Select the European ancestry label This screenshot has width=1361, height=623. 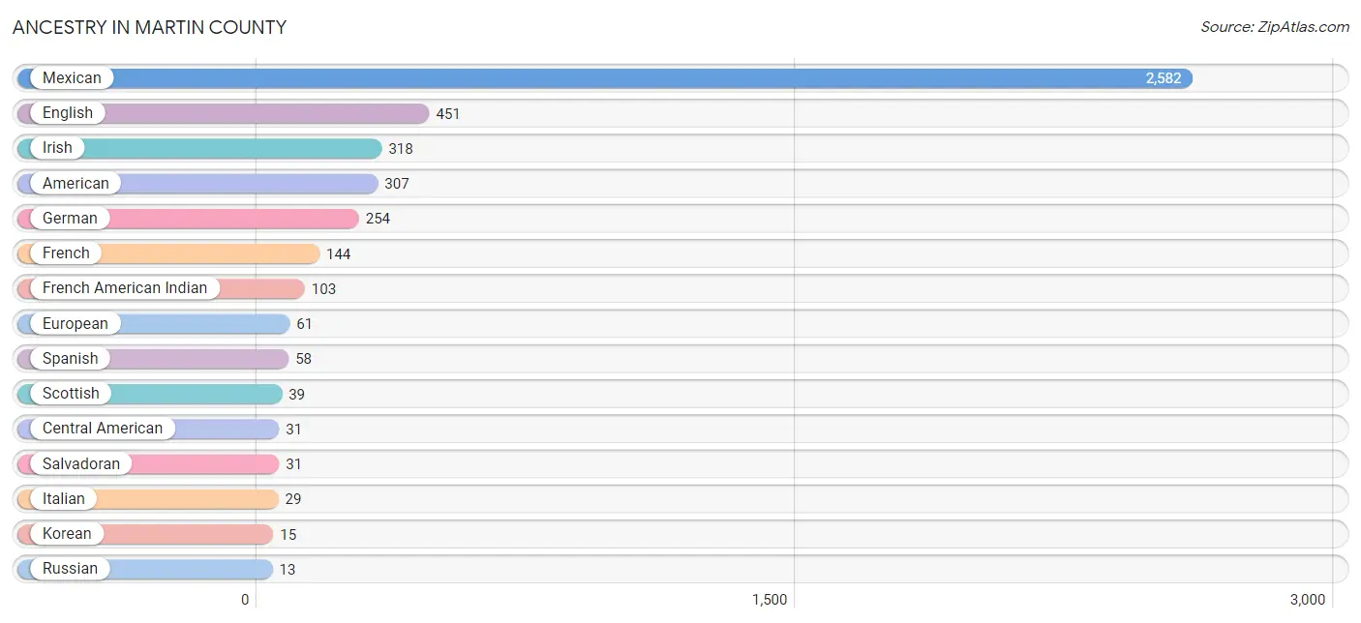(76, 323)
